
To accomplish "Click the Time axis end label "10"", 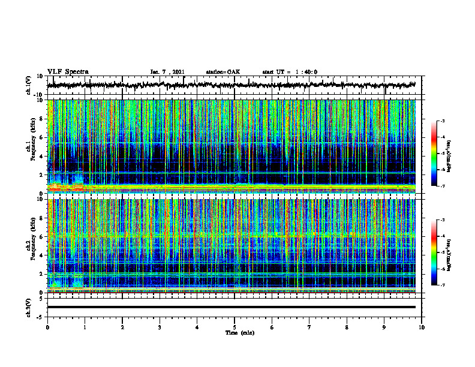I will 422,327.
